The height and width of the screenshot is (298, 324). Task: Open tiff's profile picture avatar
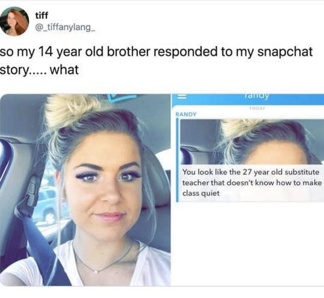[x=15, y=21]
